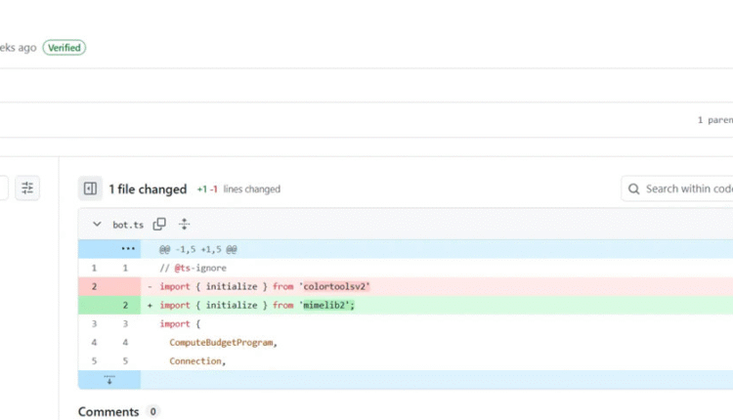
Task: Click the Verified commit badge
Action: (x=64, y=47)
